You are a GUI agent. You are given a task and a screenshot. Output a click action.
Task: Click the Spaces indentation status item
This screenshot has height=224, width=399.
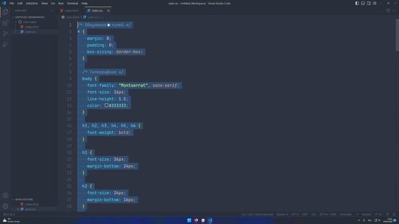[282, 214]
